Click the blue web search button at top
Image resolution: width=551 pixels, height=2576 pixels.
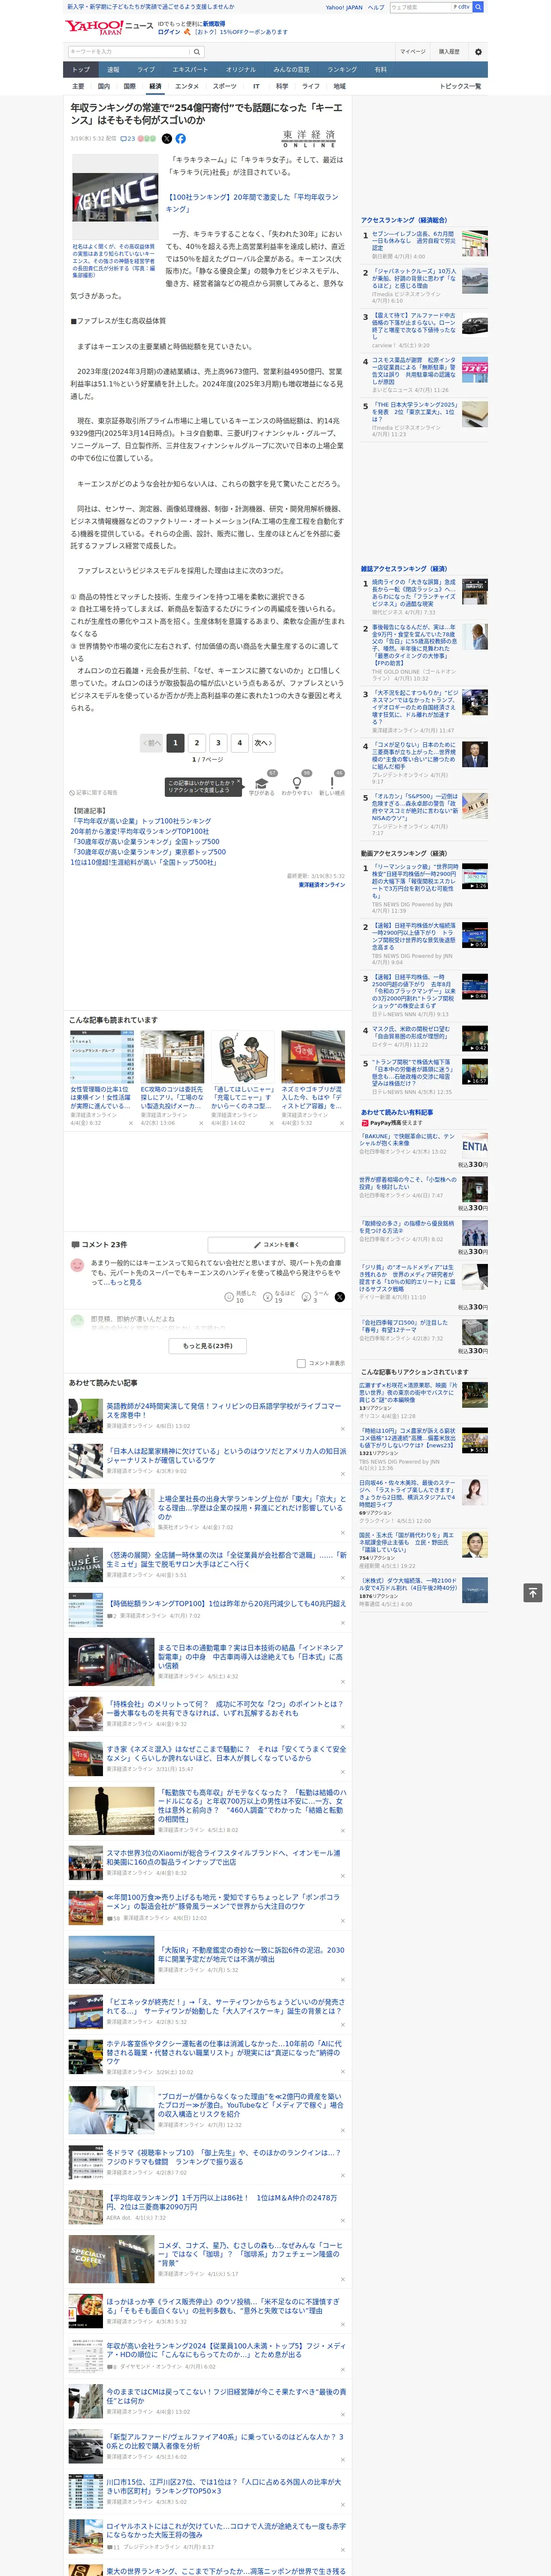pos(478,7)
